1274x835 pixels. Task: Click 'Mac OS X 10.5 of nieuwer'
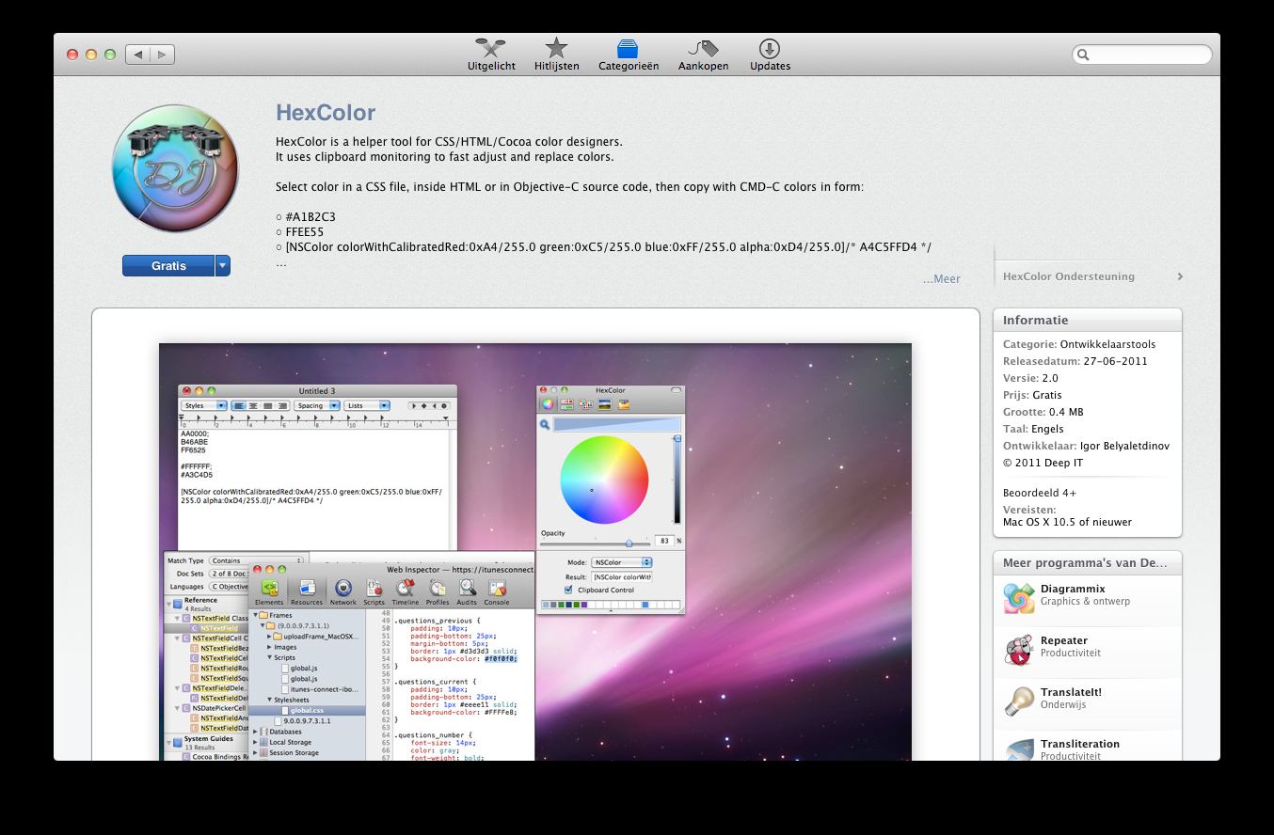1067,522
